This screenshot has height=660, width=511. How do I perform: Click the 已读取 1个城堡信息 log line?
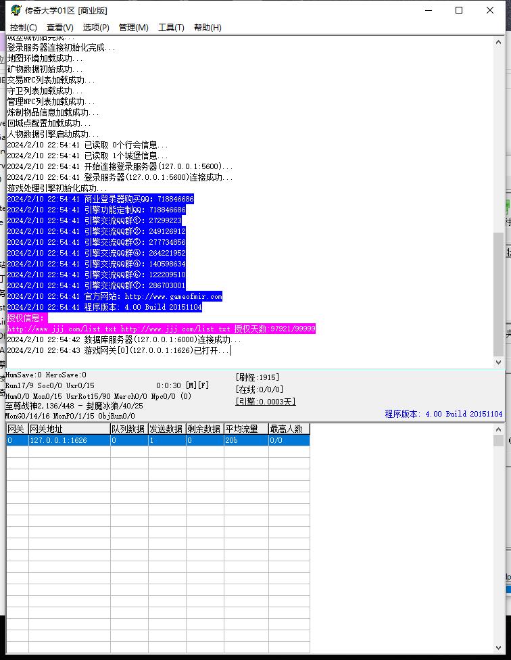pyautogui.click(x=87, y=156)
